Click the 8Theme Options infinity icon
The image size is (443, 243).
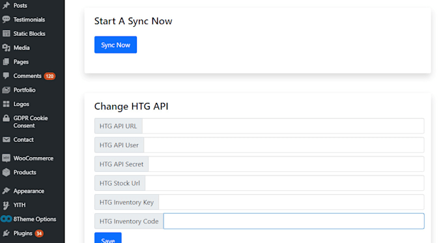pos(7,219)
